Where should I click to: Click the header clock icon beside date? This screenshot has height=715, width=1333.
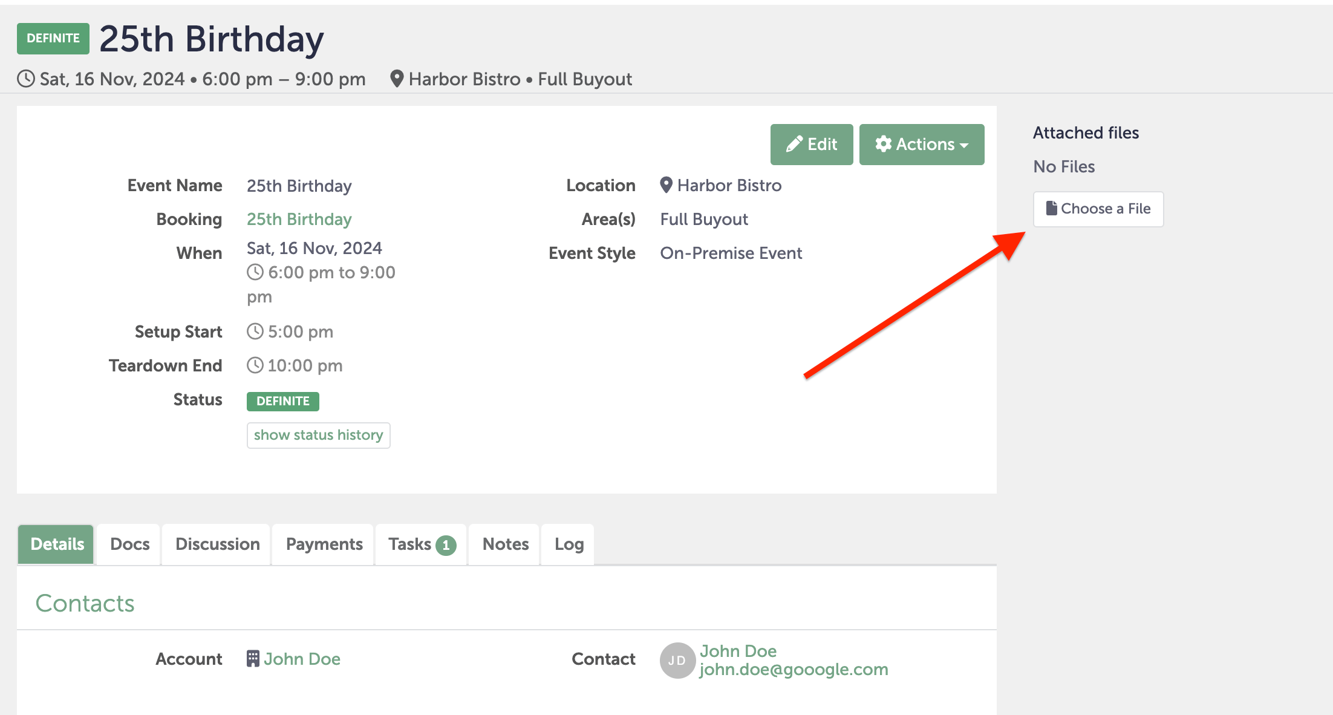25,79
